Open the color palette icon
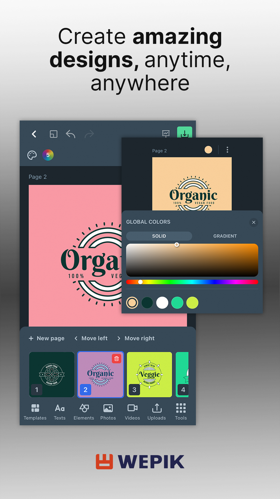The height and width of the screenshot is (499, 280). [32, 155]
